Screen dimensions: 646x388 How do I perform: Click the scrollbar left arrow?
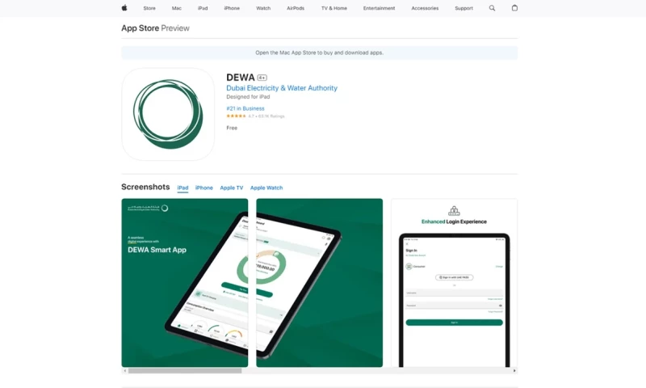[125, 371]
